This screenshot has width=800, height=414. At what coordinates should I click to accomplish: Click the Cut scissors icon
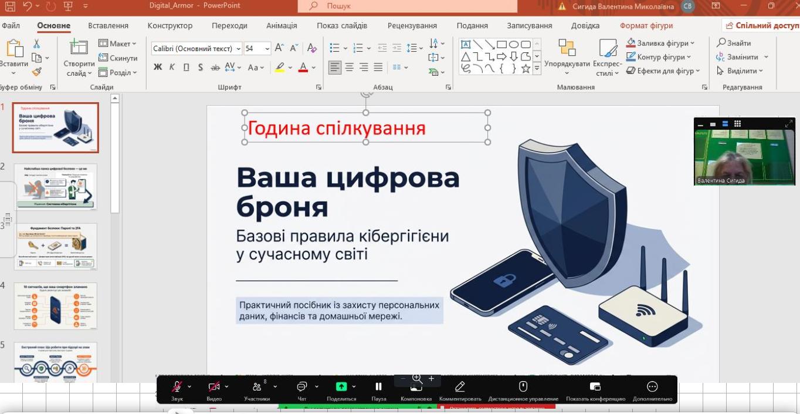36,44
